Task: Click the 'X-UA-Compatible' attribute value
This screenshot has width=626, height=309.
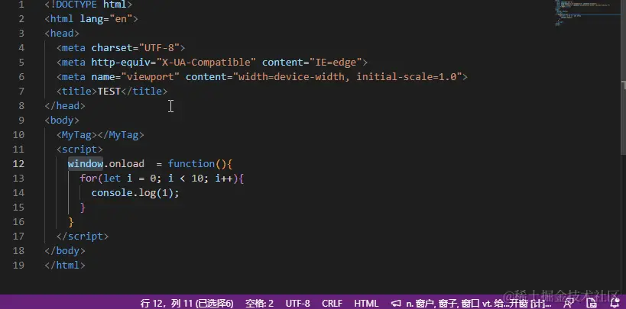Action: pos(206,63)
